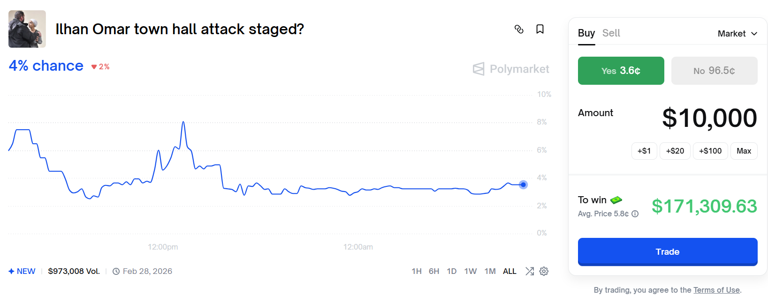Switch to the Sell tab
Screen dimensions: 768x295
pyautogui.click(x=611, y=33)
